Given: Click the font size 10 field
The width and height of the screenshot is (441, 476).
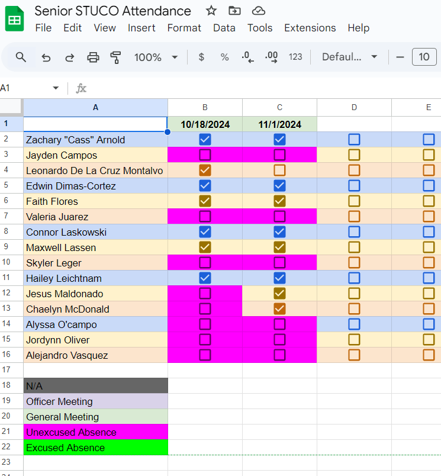Looking at the screenshot, I should point(424,57).
